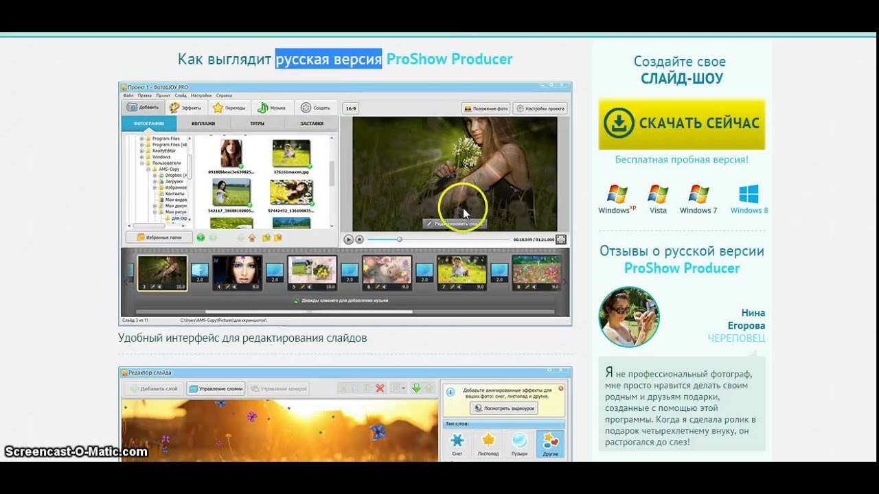Expand the Загрузки folder node
This screenshot has height=494, width=879.
155,182
